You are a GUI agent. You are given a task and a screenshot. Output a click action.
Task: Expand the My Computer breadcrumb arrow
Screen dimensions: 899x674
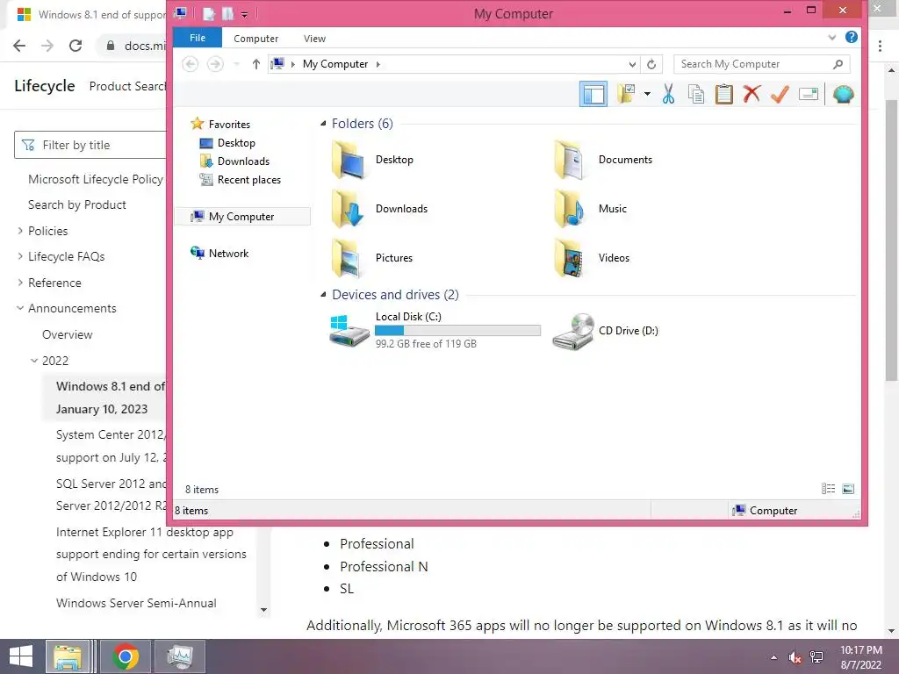(378, 64)
